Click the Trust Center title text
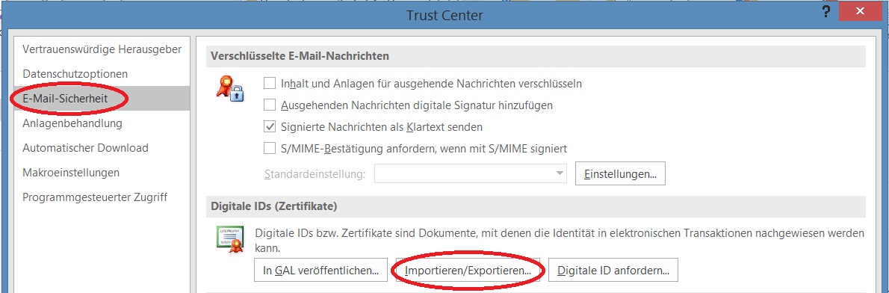 [x=444, y=15]
